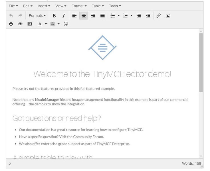Click the Emoticons smiley icon
This screenshot has width=210, height=171.
[x=66, y=24]
